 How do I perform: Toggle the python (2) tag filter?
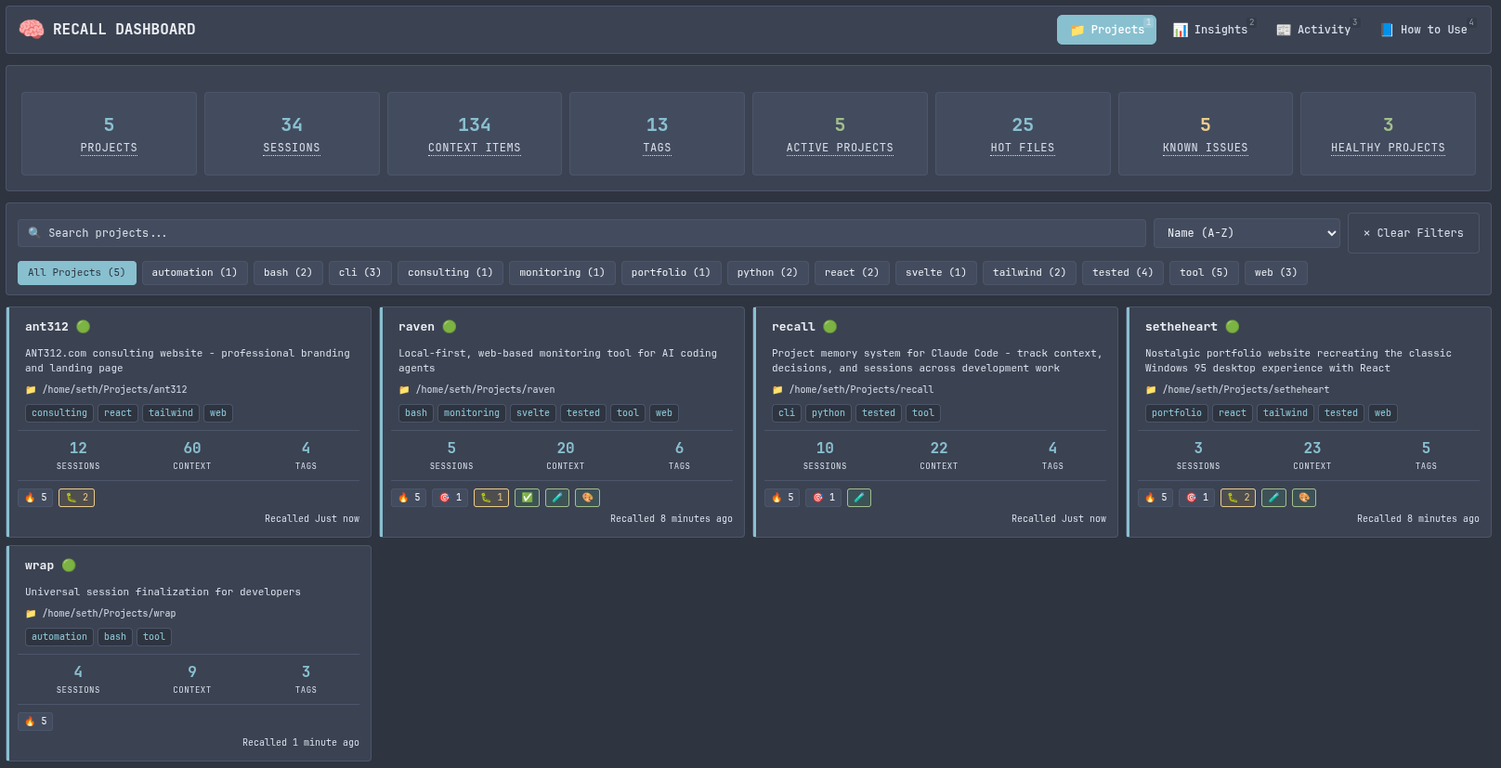(x=767, y=273)
